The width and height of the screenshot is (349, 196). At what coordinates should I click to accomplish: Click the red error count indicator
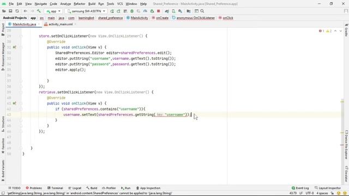(x=321, y=31)
